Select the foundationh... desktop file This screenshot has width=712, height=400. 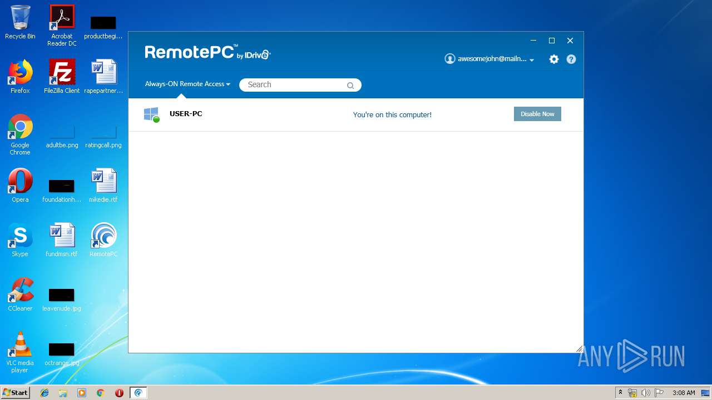tap(62, 191)
